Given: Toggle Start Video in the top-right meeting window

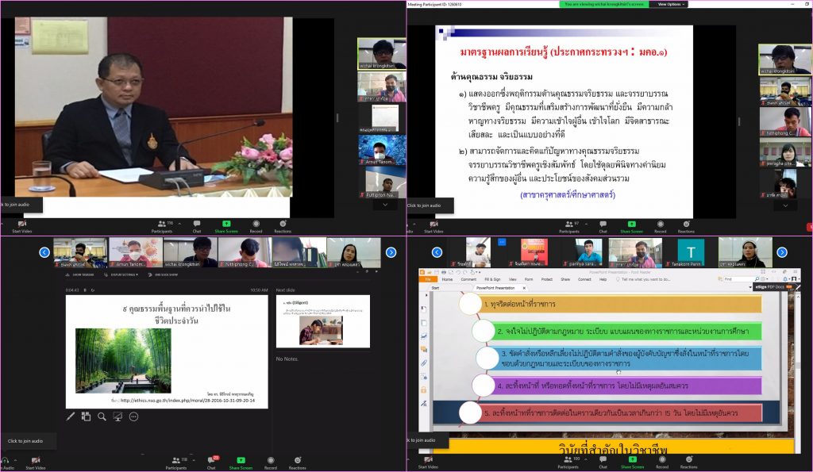Looking at the screenshot, I should click(x=429, y=227).
